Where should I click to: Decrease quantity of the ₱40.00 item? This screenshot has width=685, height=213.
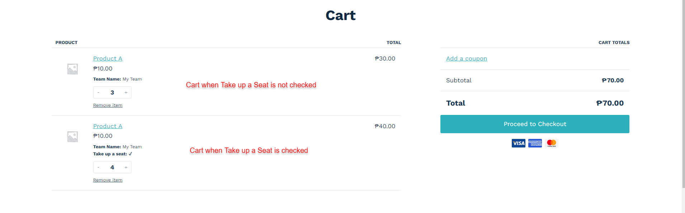pyautogui.click(x=98, y=167)
